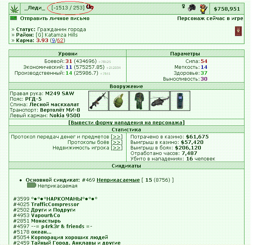This screenshot has height=245, width=270.
Task: Click the green envelope mail icon
Action: (13, 18)
